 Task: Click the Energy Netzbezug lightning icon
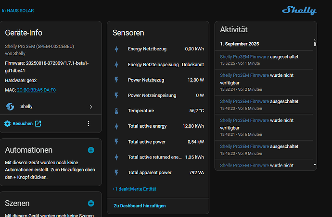116,49
